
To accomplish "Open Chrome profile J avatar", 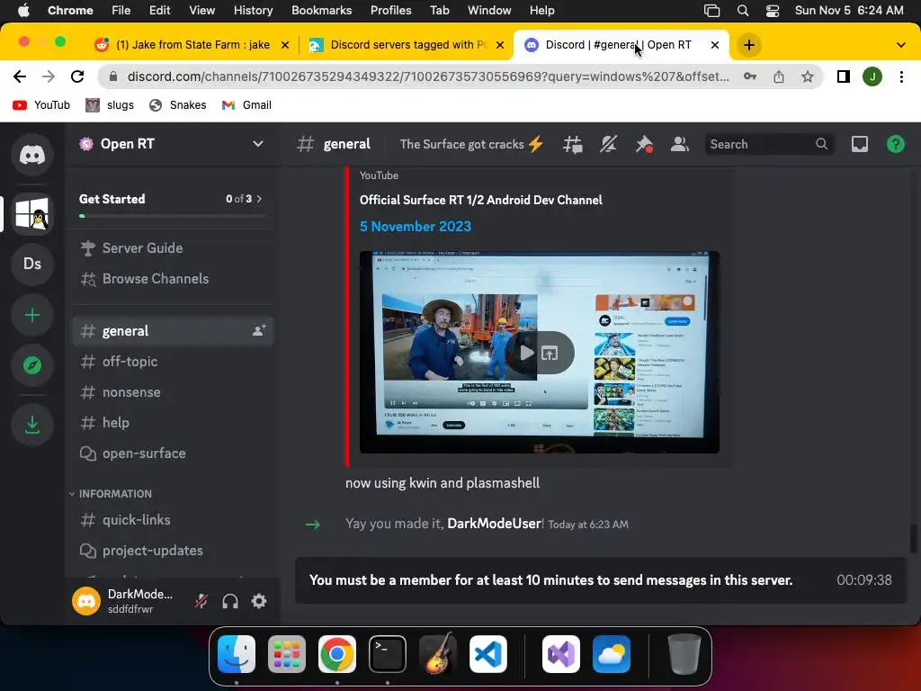I will point(872,76).
